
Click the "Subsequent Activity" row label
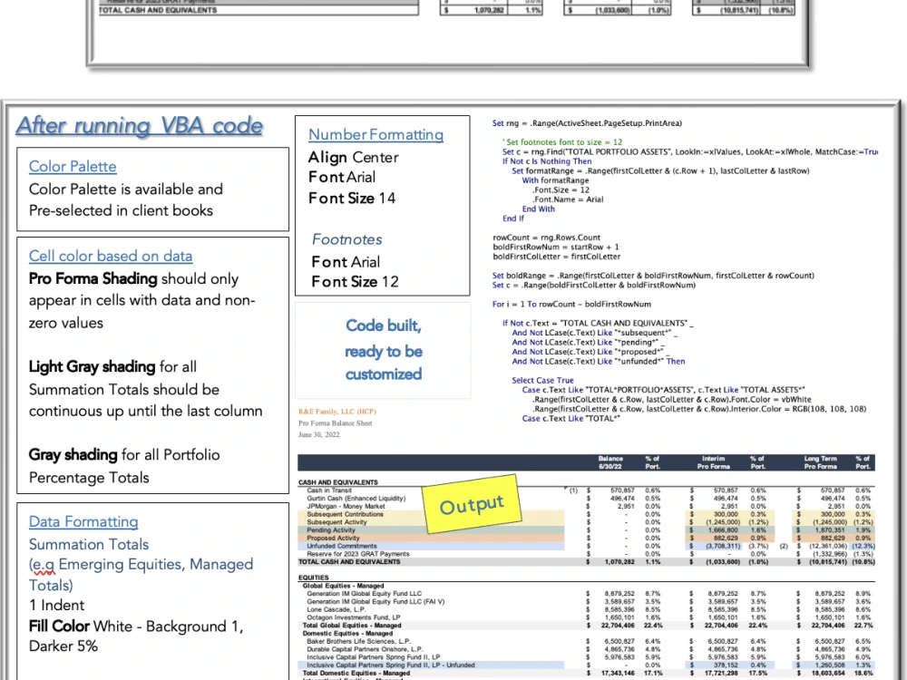click(x=336, y=522)
